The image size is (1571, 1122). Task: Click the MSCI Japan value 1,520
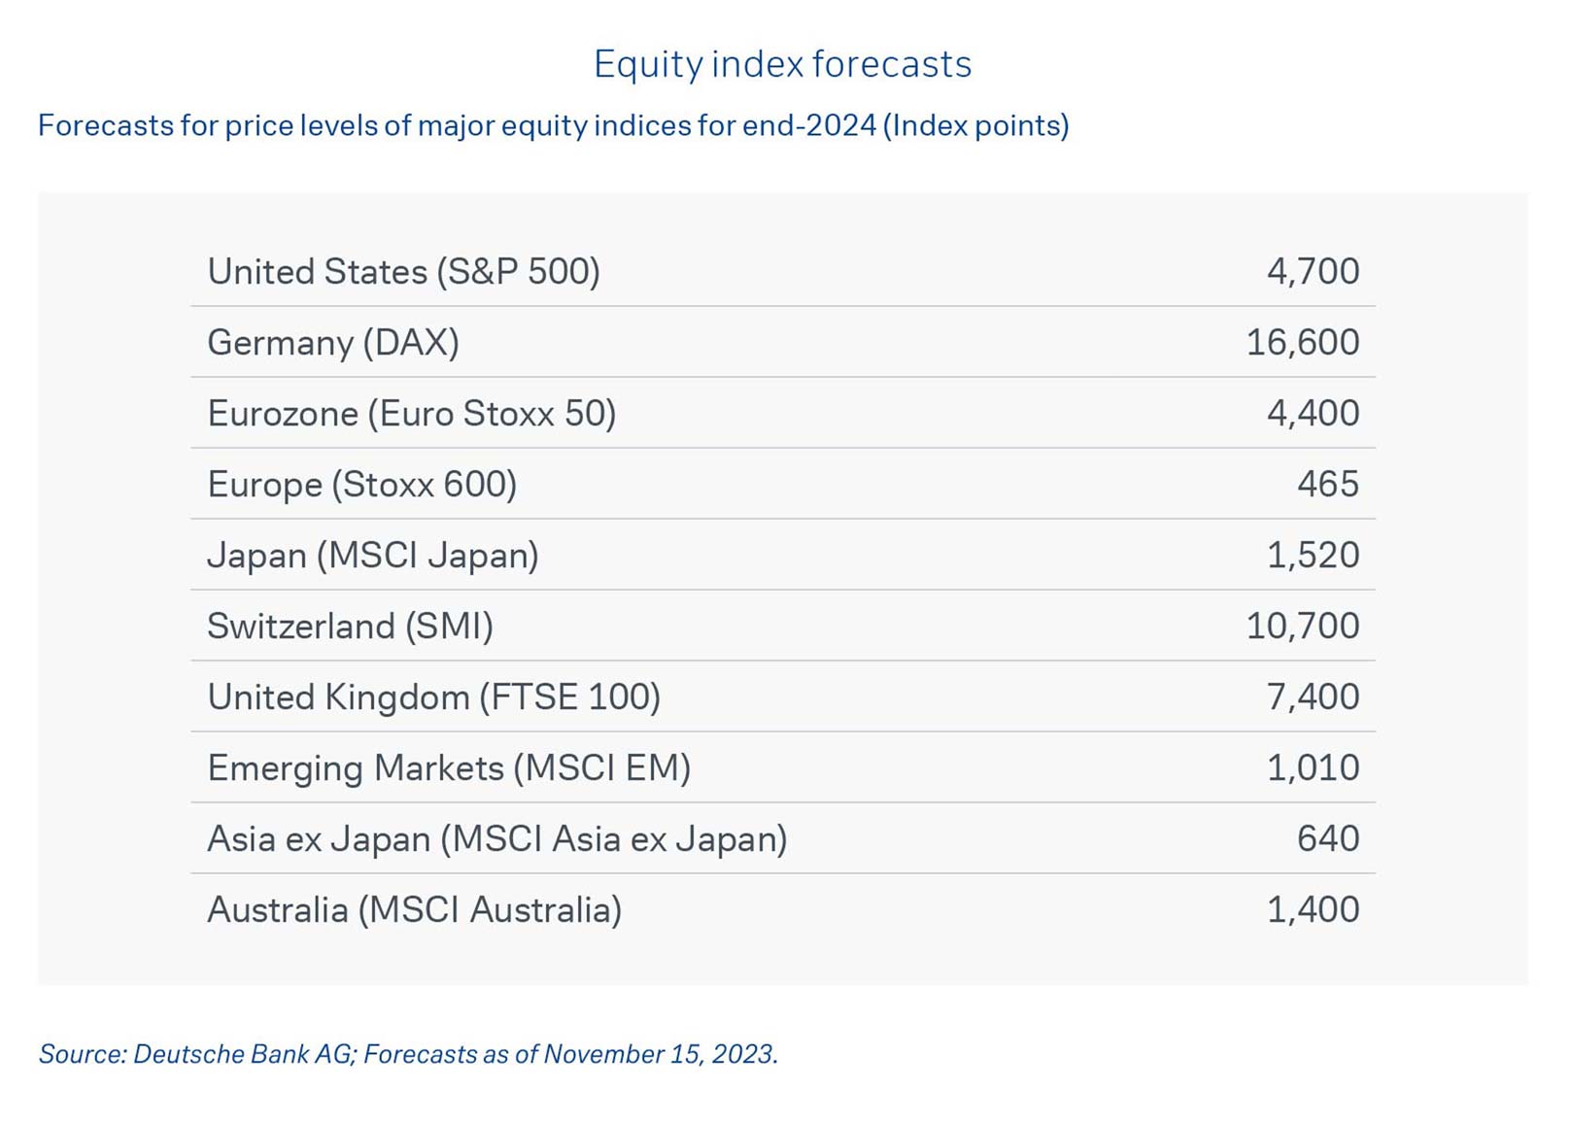(x=1312, y=555)
